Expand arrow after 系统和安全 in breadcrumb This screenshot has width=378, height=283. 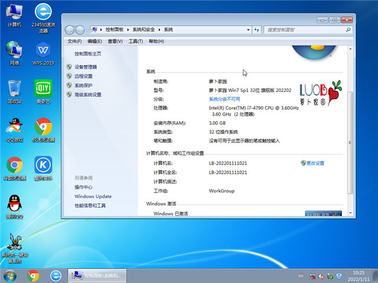pyautogui.click(x=159, y=30)
